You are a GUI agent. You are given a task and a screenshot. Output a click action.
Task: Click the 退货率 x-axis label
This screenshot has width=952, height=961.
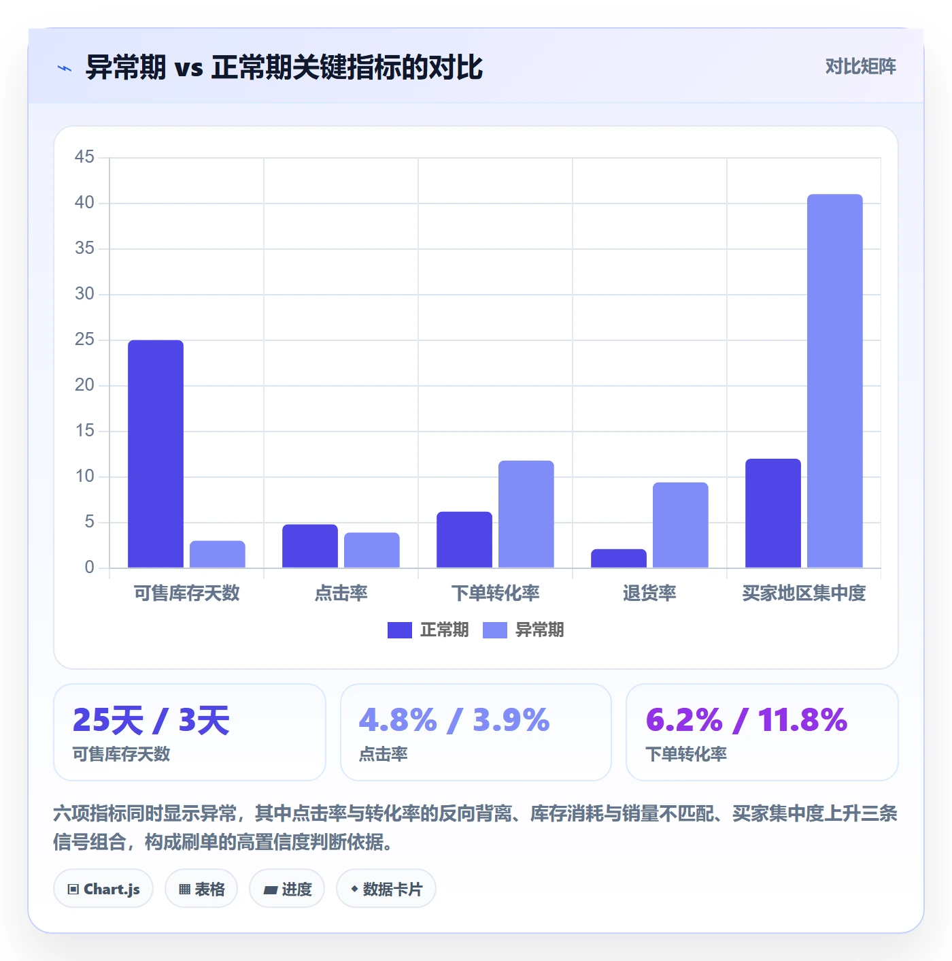[x=650, y=593]
